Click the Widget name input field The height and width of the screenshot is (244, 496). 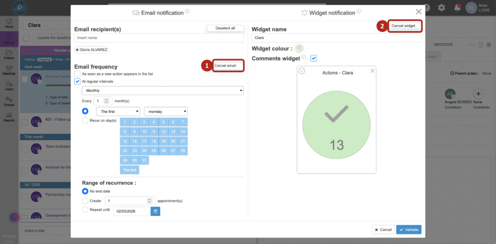[x=337, y=37]
